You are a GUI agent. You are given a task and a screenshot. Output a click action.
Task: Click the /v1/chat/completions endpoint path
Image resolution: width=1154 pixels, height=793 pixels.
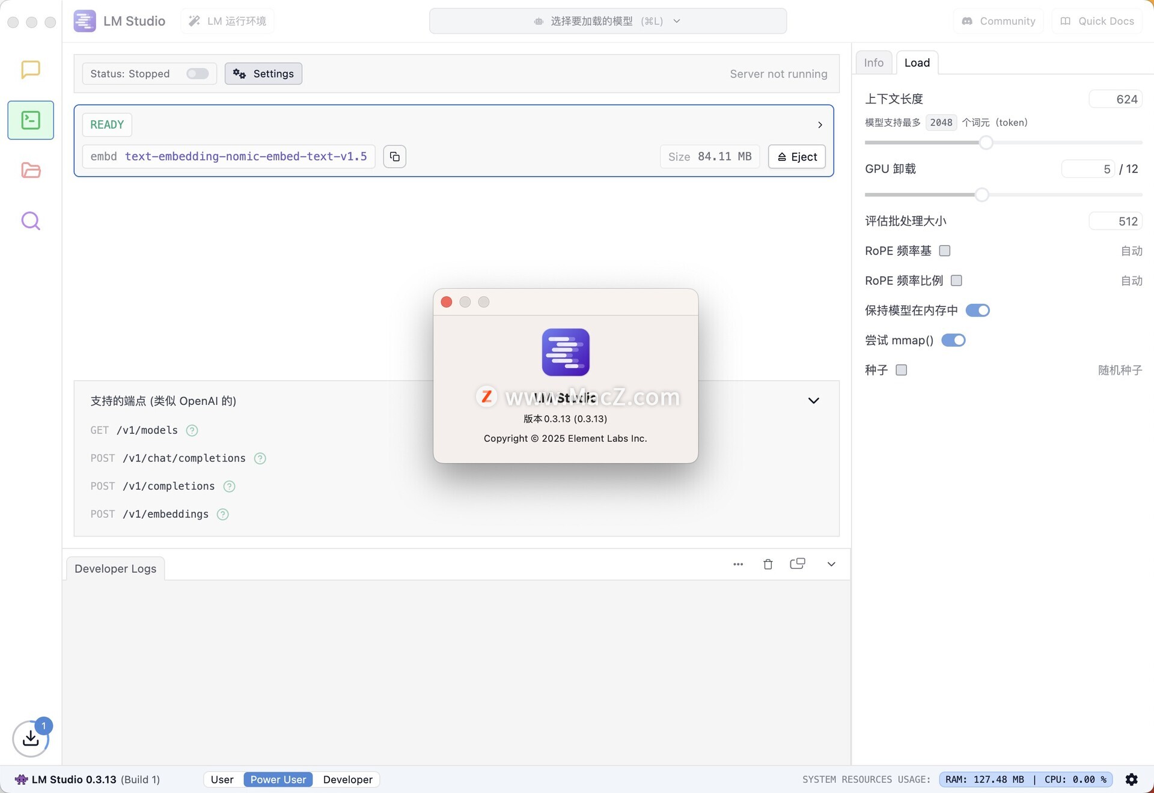pos(184,458)
